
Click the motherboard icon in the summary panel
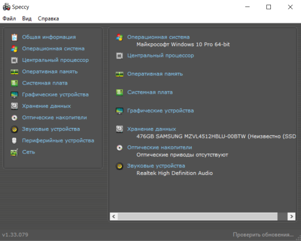click(x=119, y=92)
